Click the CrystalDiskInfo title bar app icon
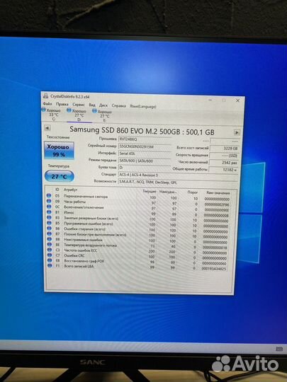 point(45,96)
